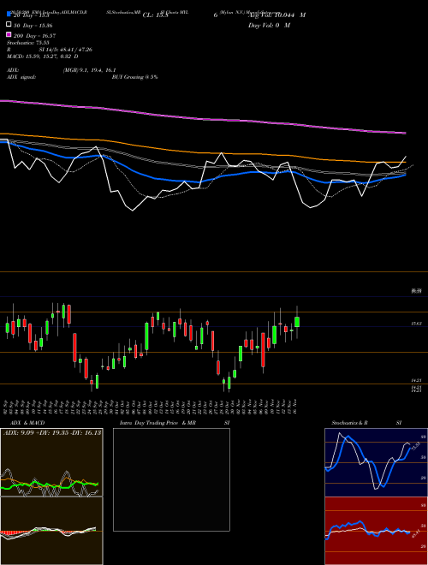Click the magenta 200 Day legend swatch
This screenshot has height=565, width=428.
pyautogui.click(x=9, y=34)
